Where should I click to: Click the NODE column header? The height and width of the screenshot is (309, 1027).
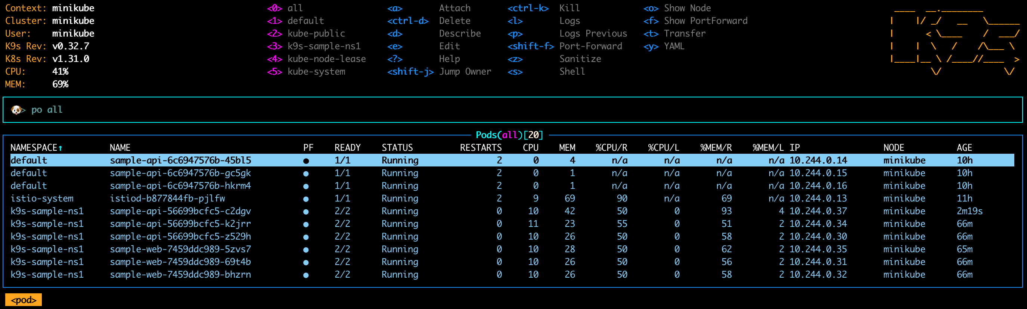click(893, 148)
